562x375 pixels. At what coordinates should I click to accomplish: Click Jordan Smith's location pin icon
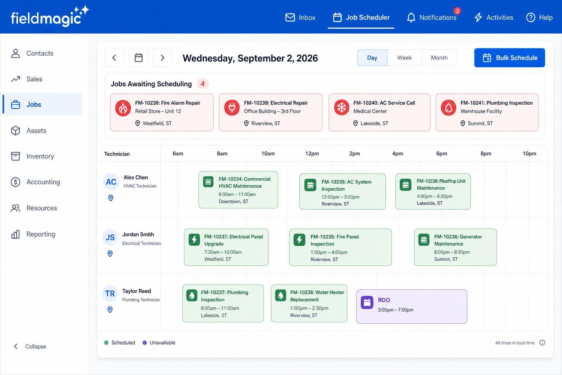point(110,254)
